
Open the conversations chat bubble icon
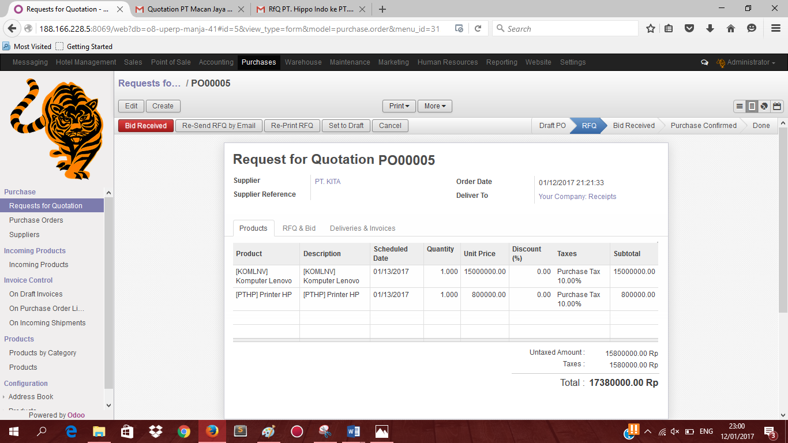click(x=704, y=62)
